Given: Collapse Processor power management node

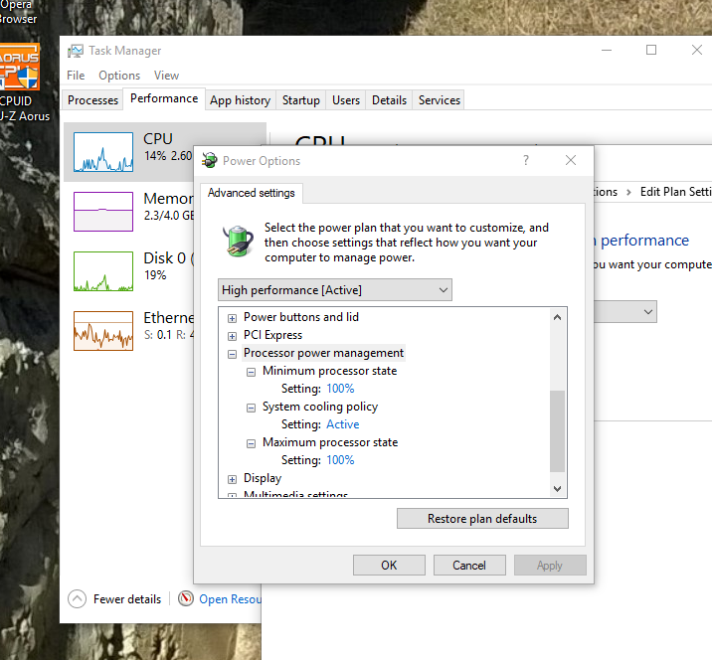Looking at the screenshot, I should click(x=232, y=354).
